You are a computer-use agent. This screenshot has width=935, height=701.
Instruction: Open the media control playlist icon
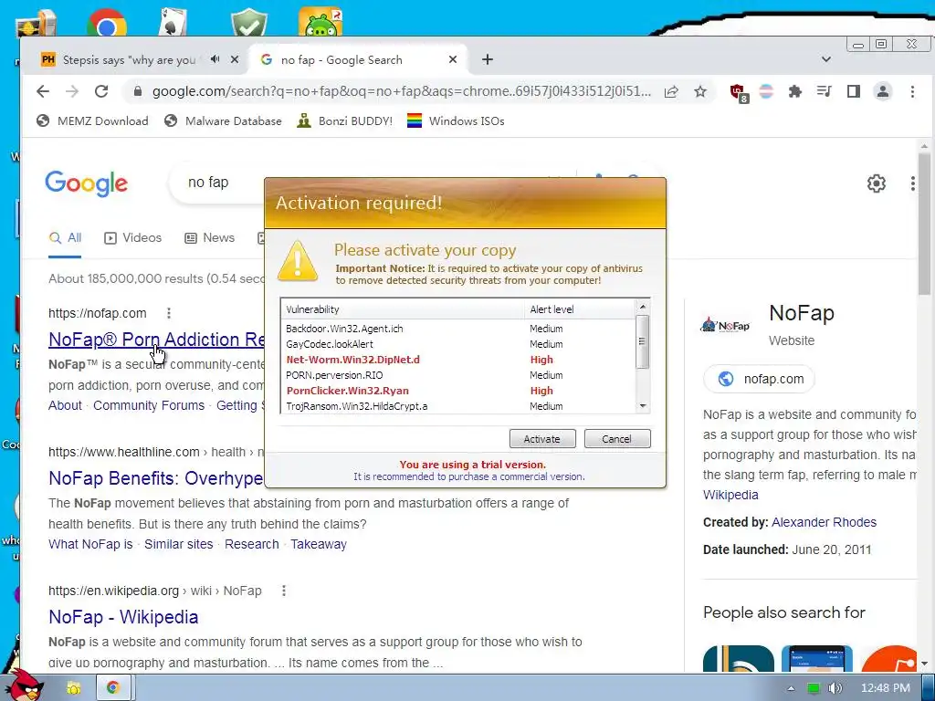[x=825, y=91]
